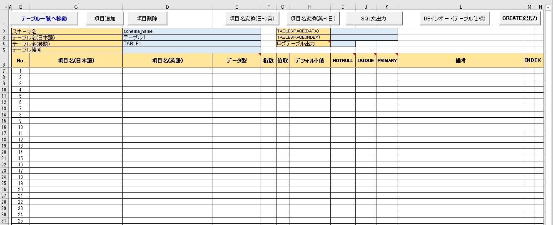
Task: Click the 項目名(英語) header cell
Action: (167, 60)
